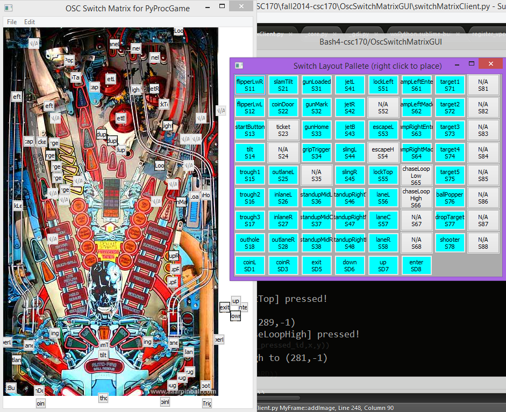The width and height of the screenshot is (506, 412).
Task: Select flipperLwL S12 switch
Action: 250,107
